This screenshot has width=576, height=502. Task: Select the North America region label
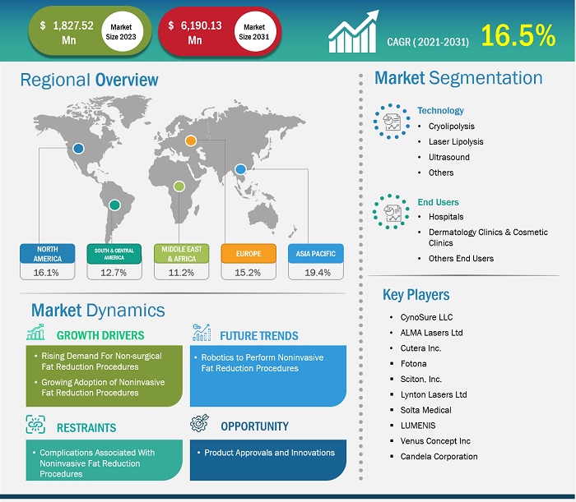click(48, 254)
